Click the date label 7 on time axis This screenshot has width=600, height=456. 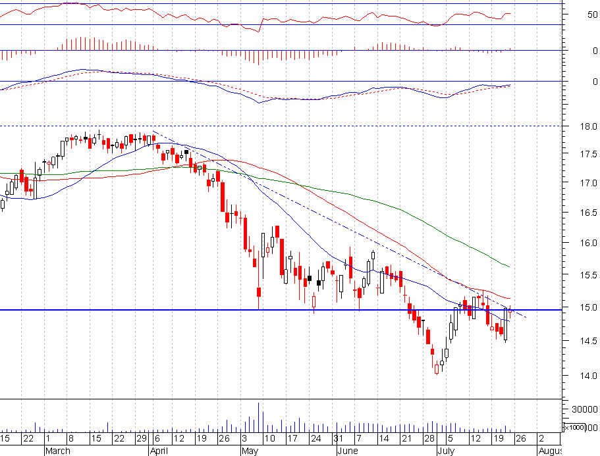tap(358, 438)
